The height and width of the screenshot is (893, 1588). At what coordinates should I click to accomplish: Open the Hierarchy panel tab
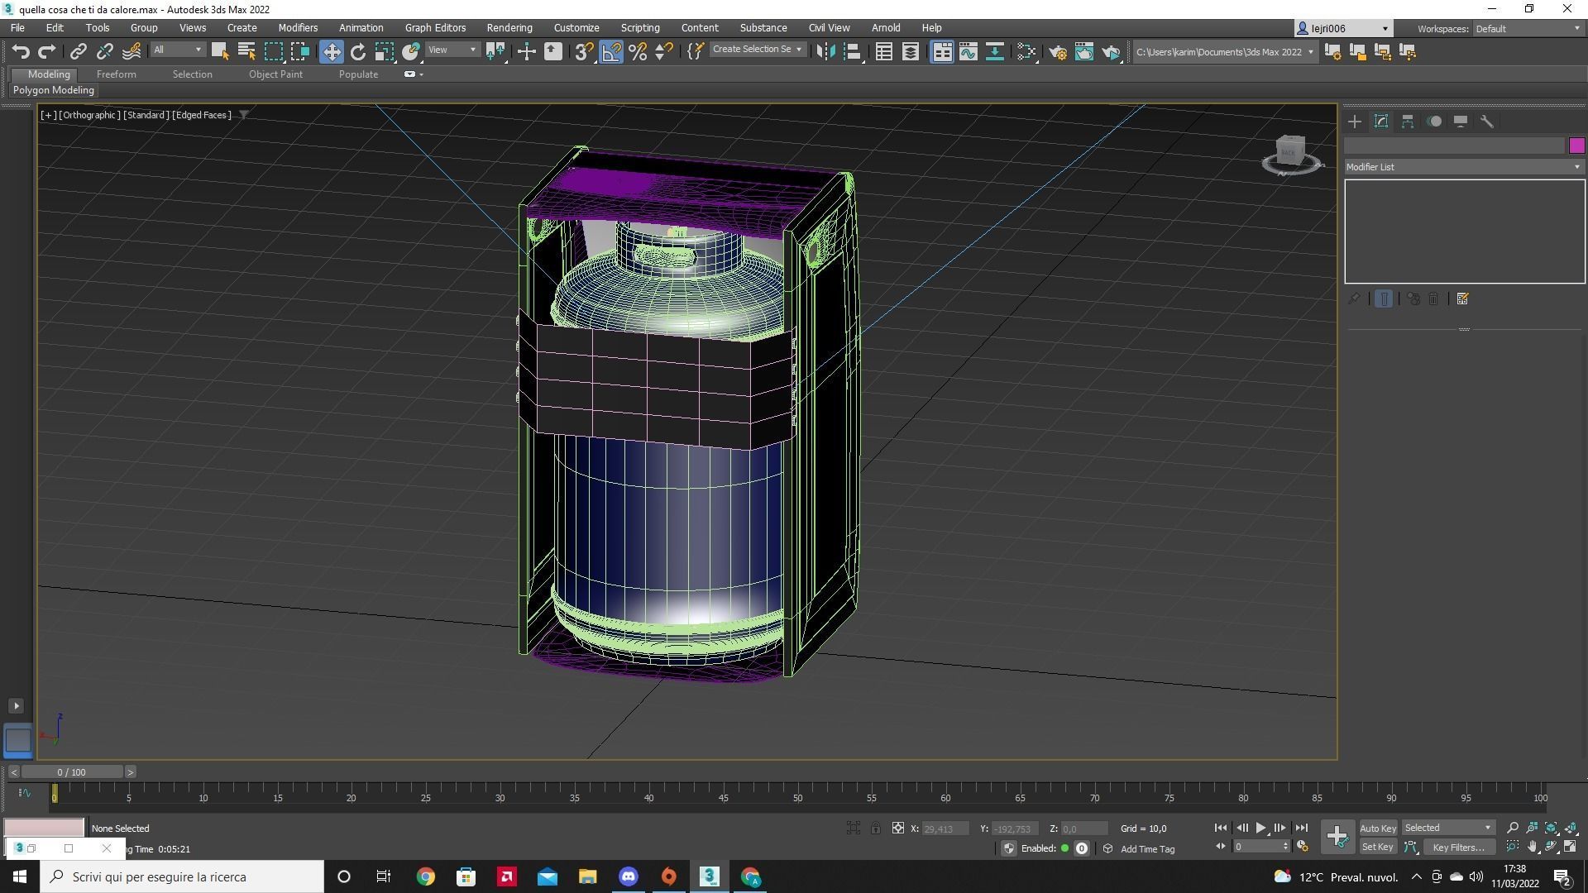pyautogui.click(x=1408, y=122)
